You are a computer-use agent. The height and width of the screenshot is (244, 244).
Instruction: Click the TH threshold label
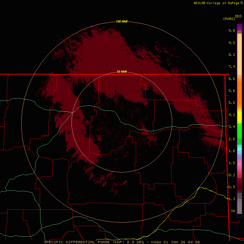(x=233, y=211)
